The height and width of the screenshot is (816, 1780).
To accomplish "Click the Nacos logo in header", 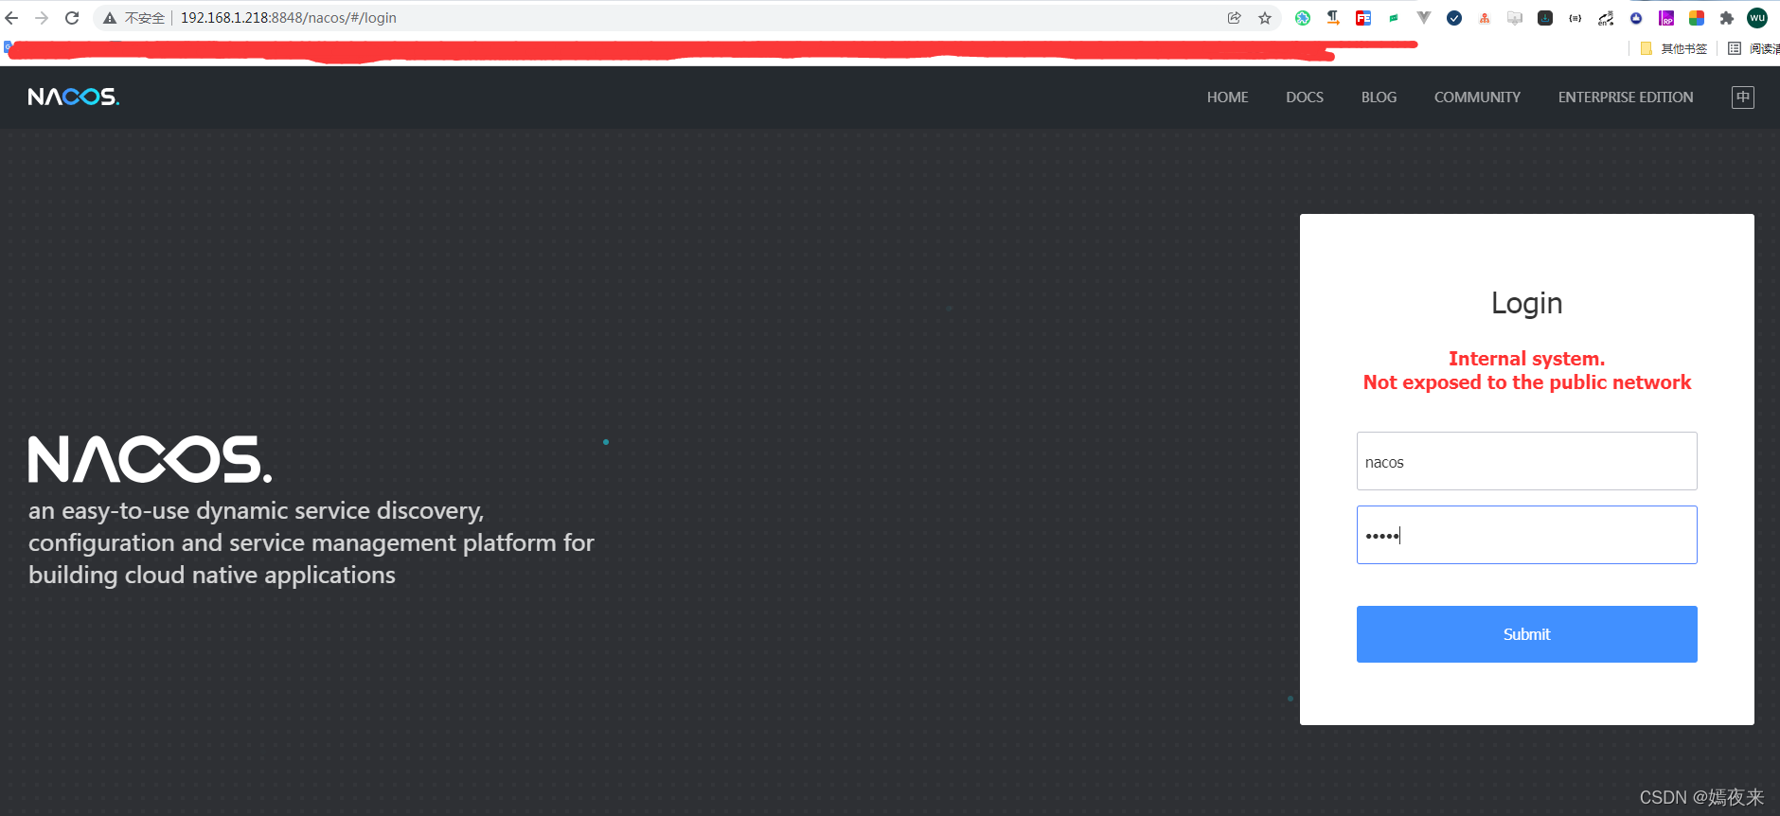I will coord(74,97).
